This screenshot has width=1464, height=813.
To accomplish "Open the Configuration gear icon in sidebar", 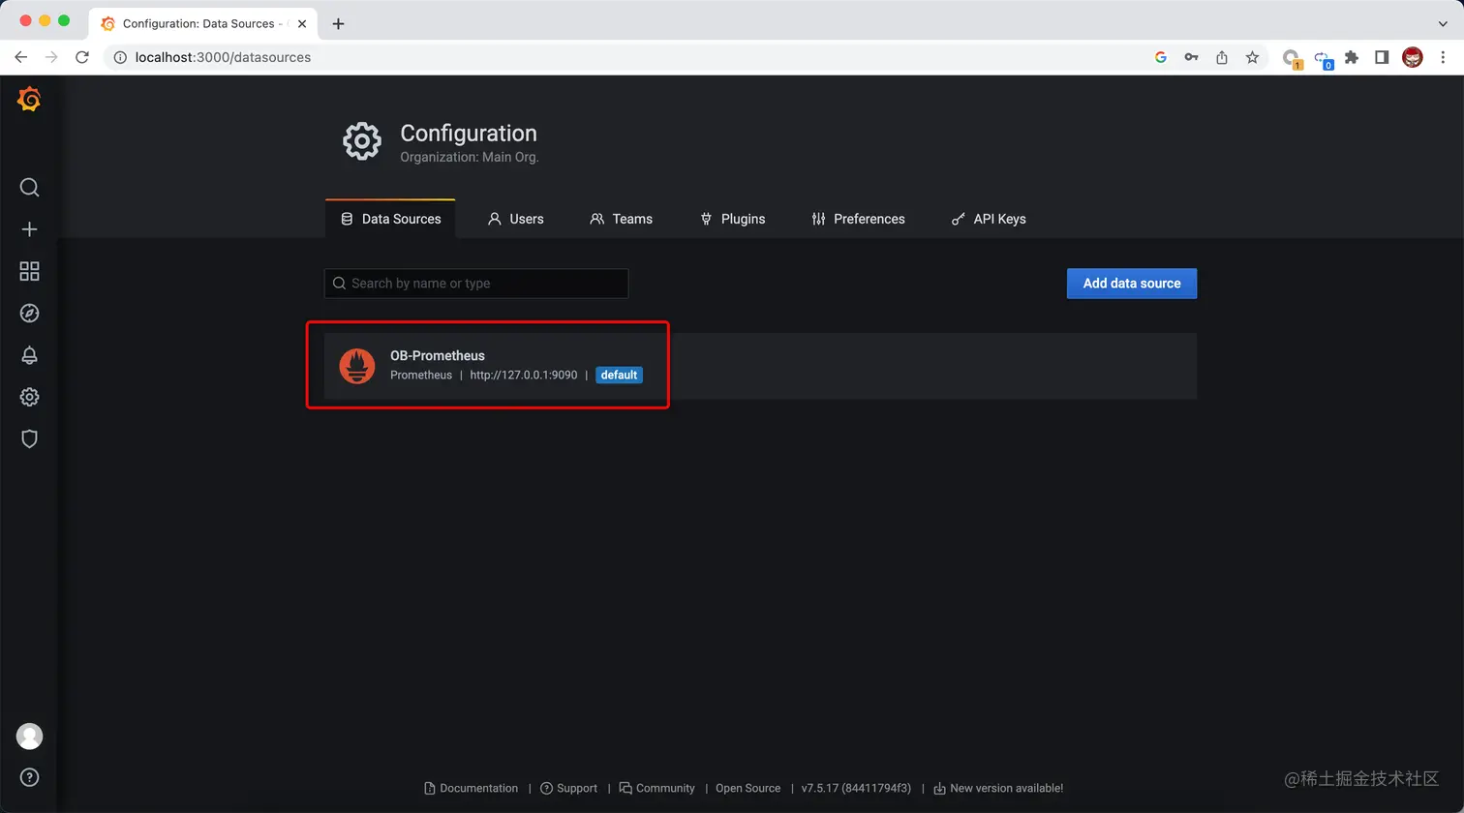I will point(29,397).
